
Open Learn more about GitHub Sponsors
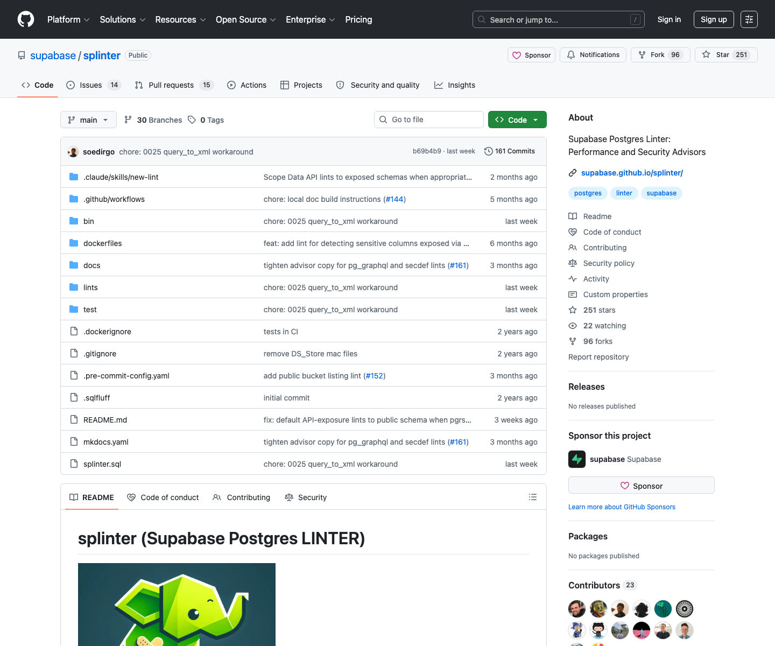pos(622,507)
